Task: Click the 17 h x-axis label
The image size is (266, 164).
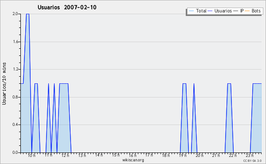Action: 149,155
